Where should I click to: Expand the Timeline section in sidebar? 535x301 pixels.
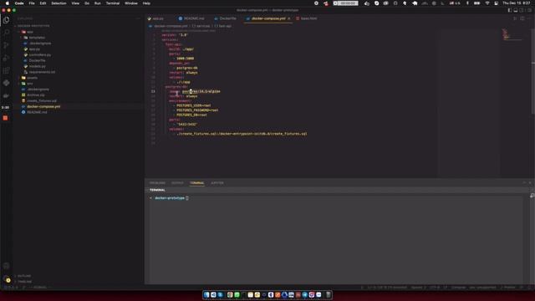click(24, 281)
